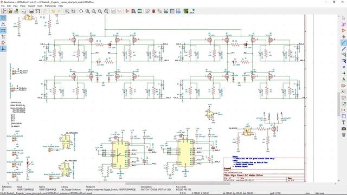347x195 pixels.
Task: Run Electrical Rules Checker bug icon
Action: (153, 11)
